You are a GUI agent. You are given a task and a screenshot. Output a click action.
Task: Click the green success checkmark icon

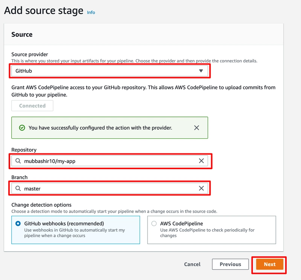[x=22, y=128]
